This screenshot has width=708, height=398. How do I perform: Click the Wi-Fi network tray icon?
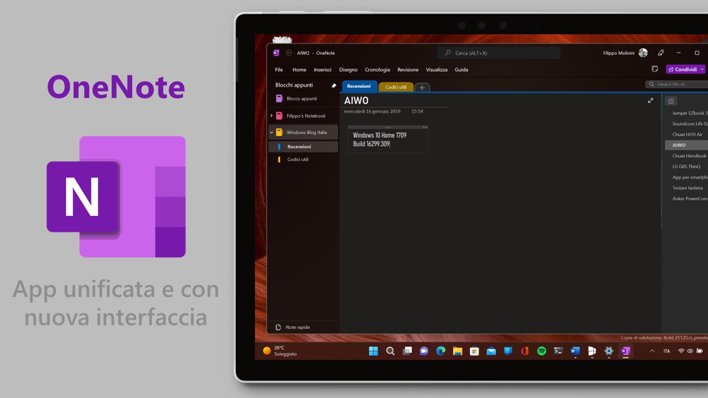pos(681,351)
